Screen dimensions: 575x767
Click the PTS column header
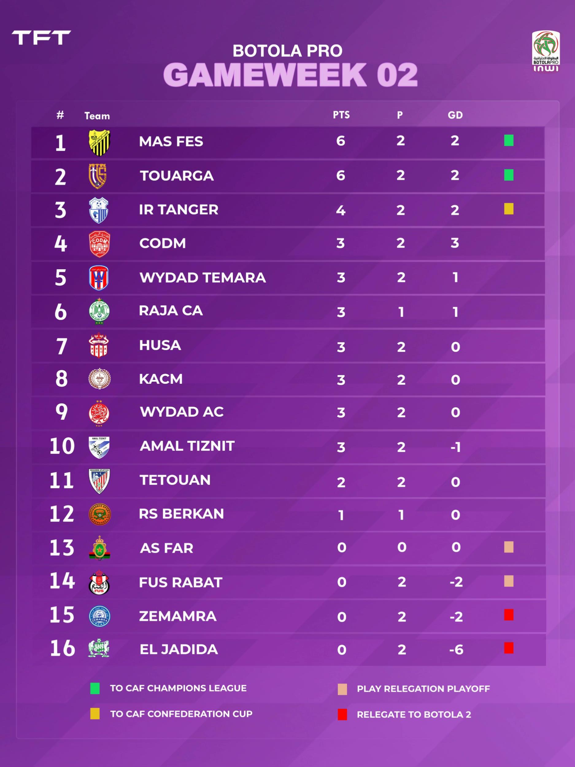point(342,115)
